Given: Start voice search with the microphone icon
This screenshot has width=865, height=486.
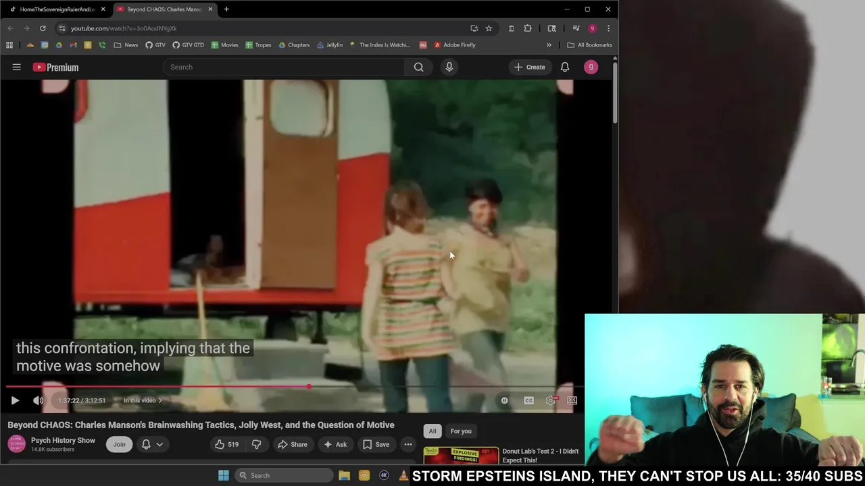Looking at the screenshot, I should tap(449, 67).
